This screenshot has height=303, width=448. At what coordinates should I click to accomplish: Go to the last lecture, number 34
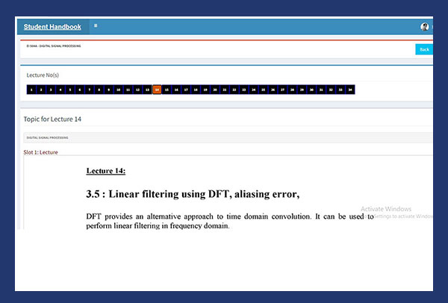click(350, 90)
